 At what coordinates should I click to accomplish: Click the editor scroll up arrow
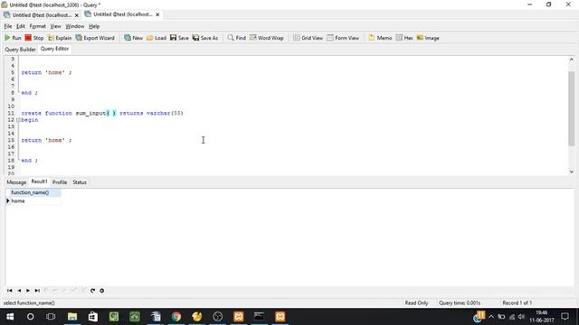[571, 60]
